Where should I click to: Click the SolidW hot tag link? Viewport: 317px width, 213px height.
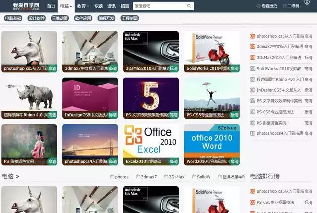coord(201,177)
